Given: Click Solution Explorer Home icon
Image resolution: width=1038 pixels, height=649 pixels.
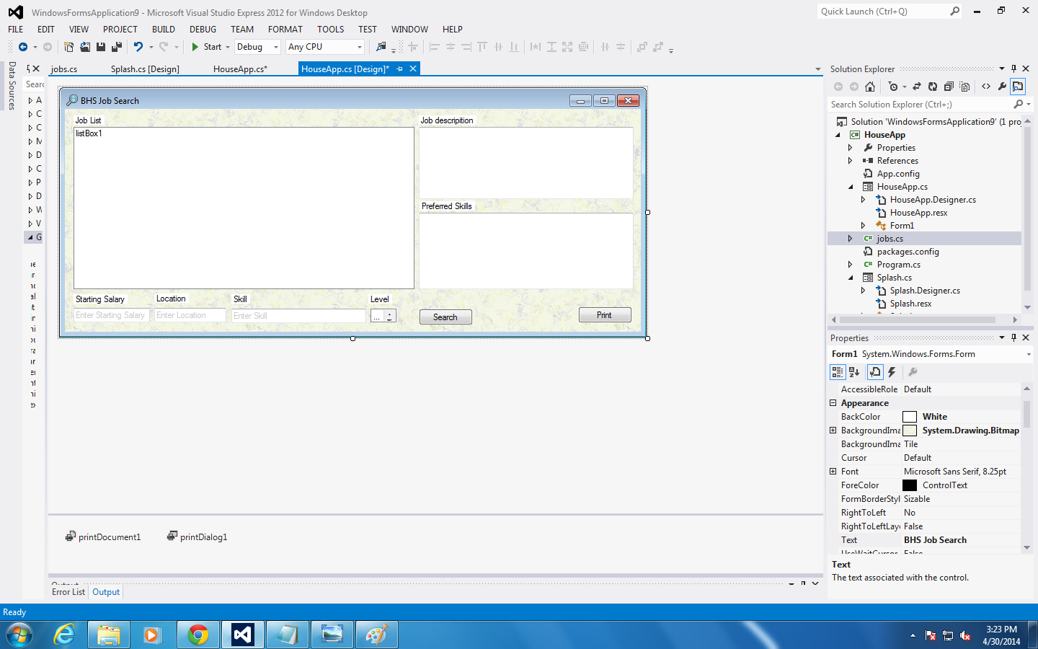Looking at the screenshot, I should (870, 87).
